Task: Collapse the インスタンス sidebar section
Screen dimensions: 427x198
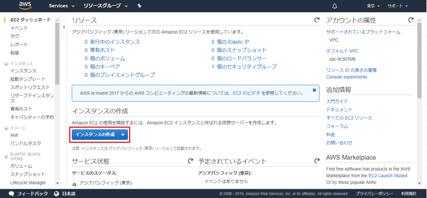Action: click(x=6, y=64)
